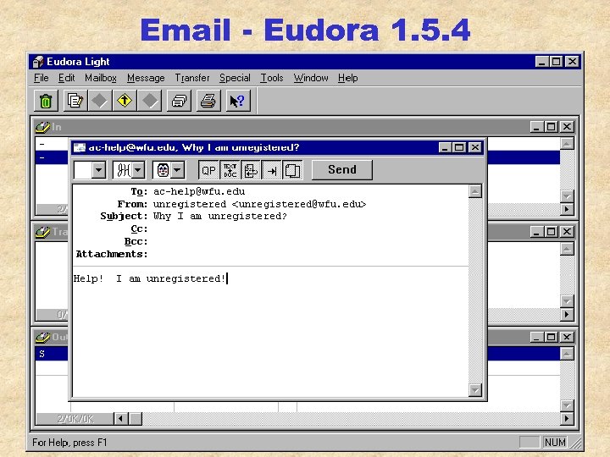610x457 pixels.
Task: Click the Out mailbox scroll up arrow
Action: coord(567,354)
